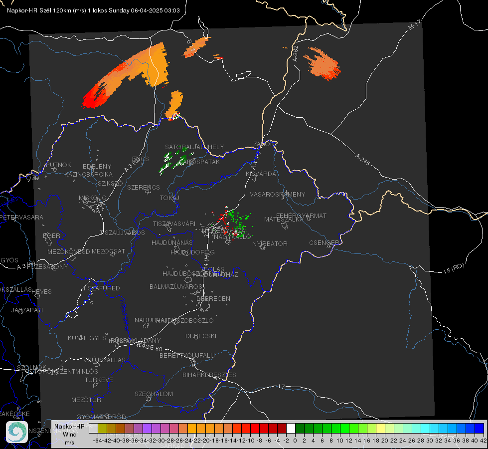Click the A-265 road label

click(x=362, y=160)
